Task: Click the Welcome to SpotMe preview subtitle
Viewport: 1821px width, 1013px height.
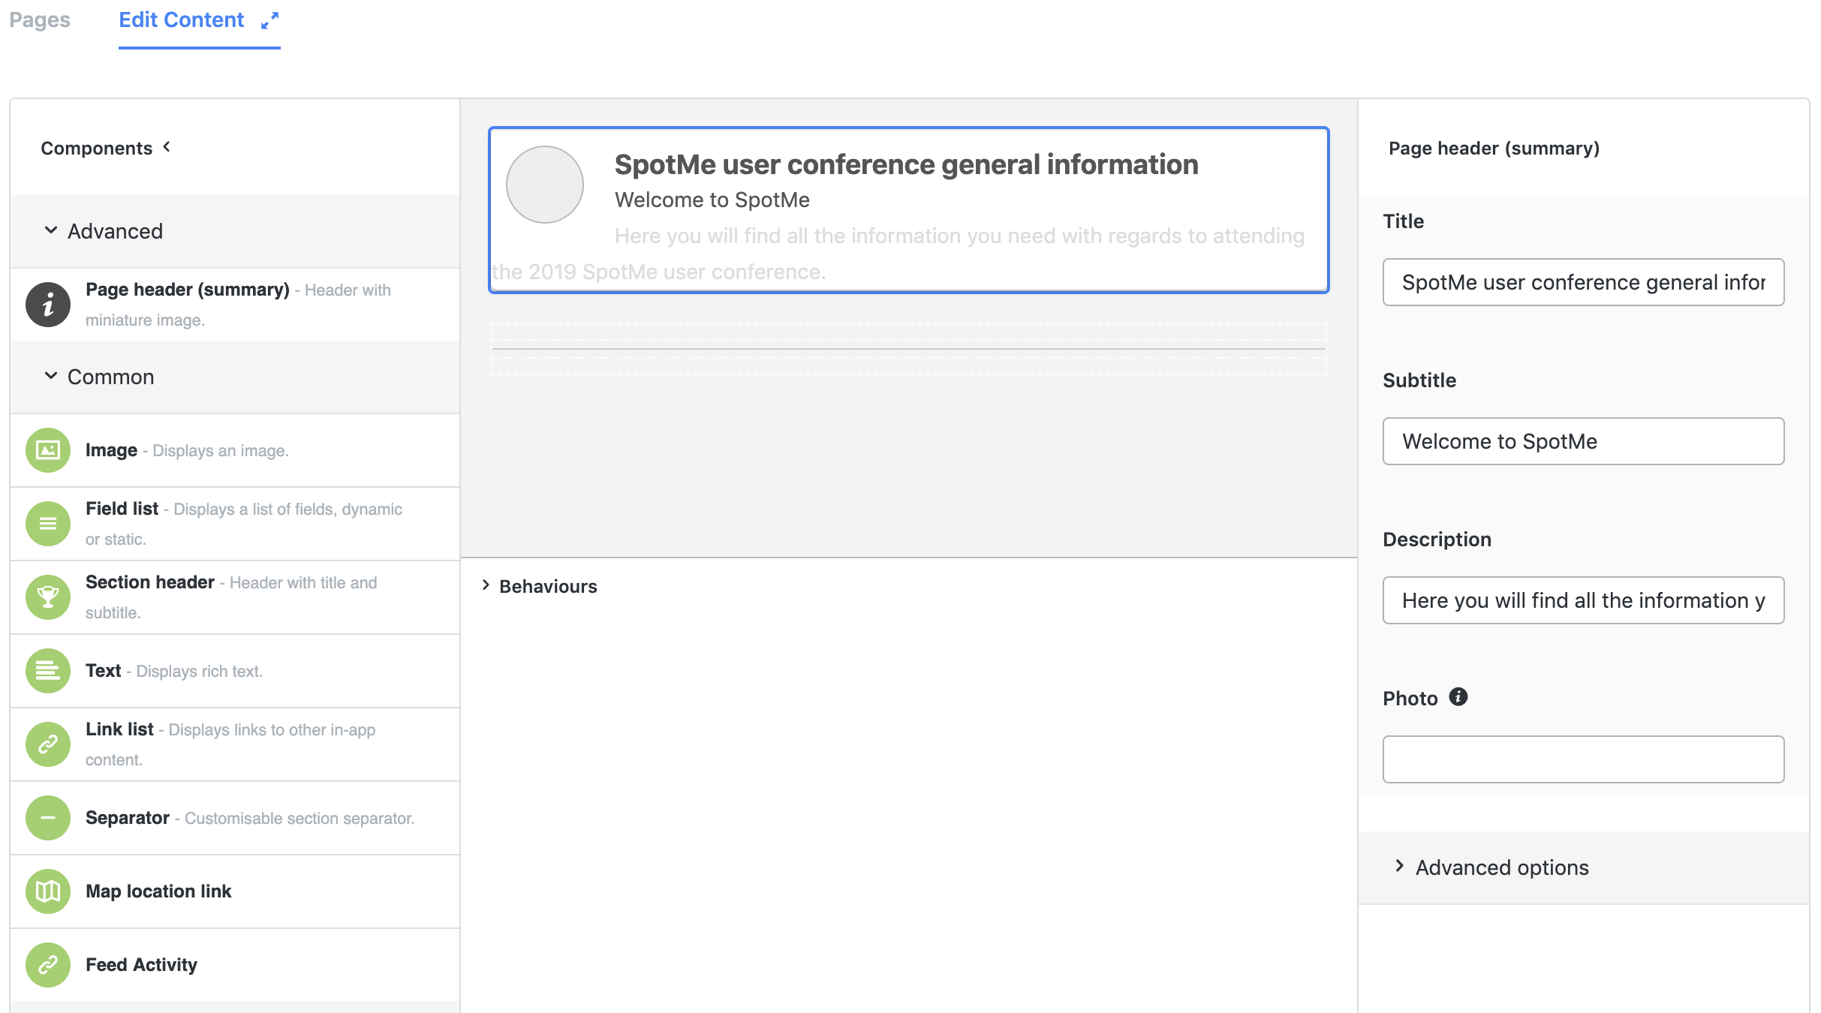Action: (x=712, y=200)
